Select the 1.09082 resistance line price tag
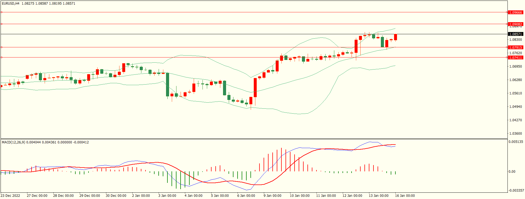 515,24
